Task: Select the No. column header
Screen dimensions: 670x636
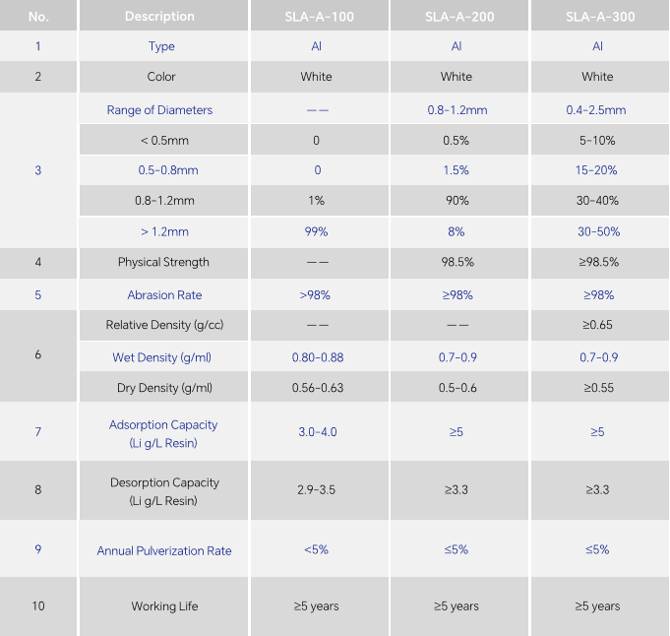Action: point(38,17)
